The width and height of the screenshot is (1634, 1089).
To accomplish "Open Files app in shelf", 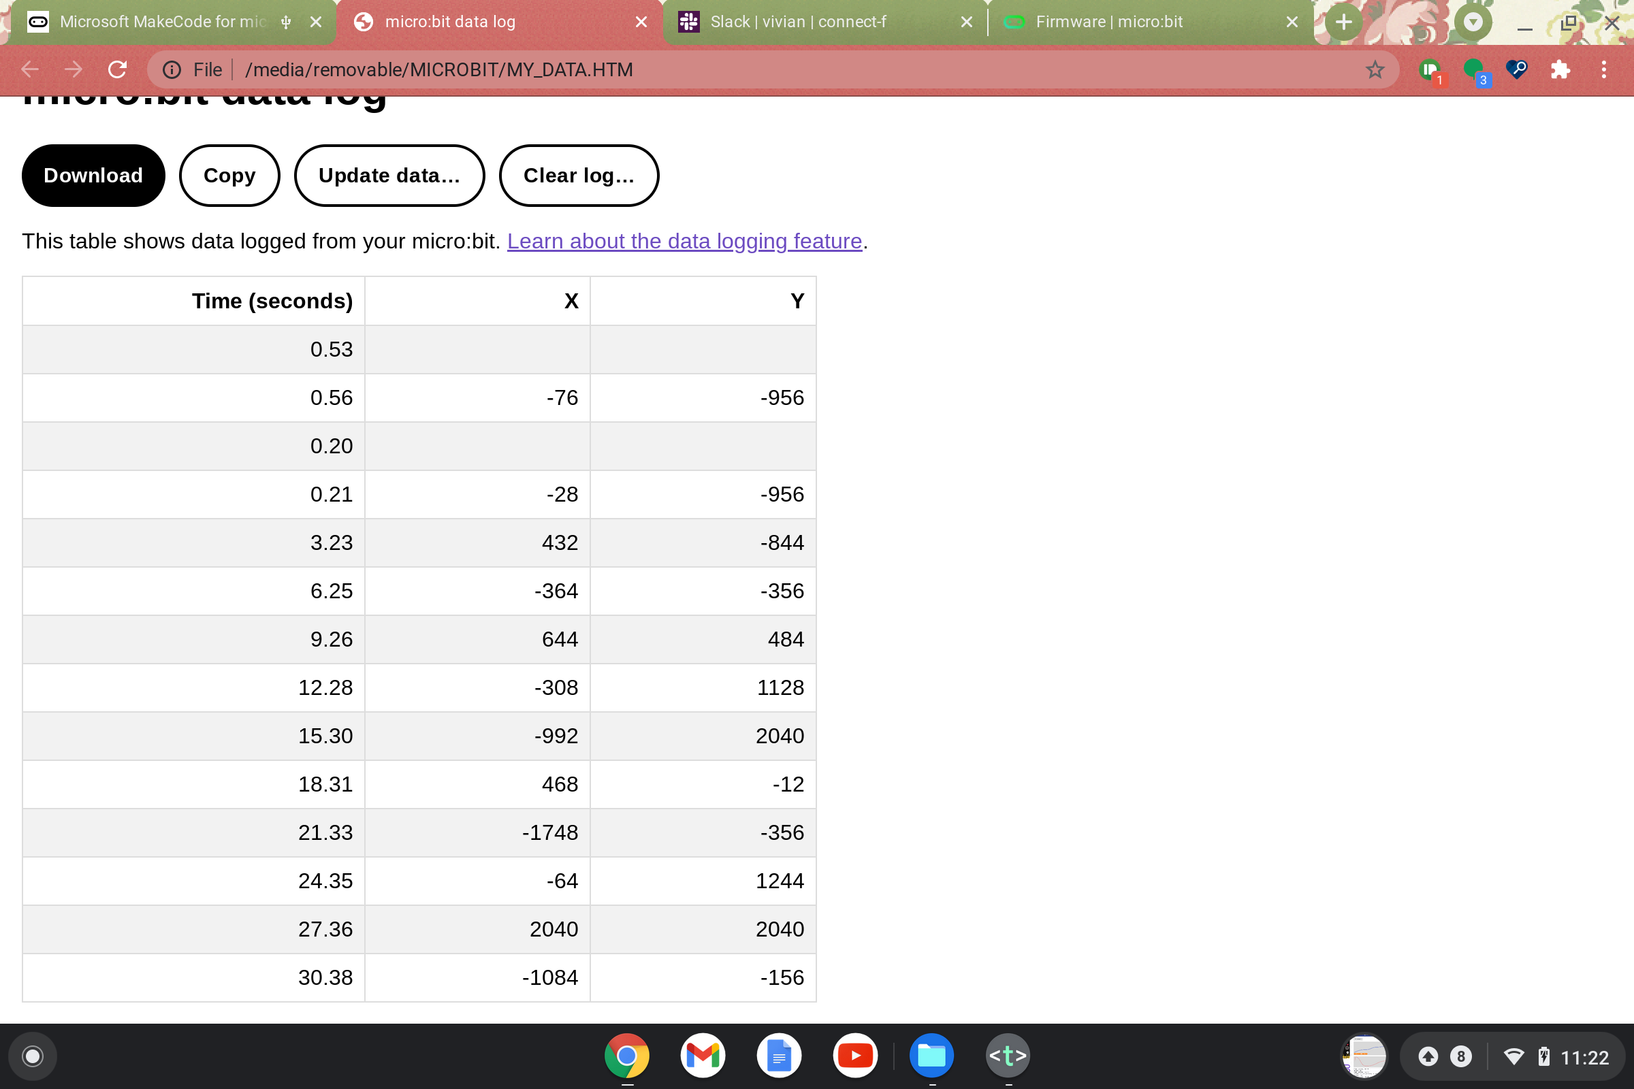I will point(931,1056).
